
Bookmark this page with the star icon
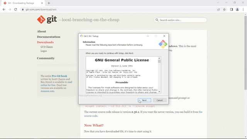(224, 9)
